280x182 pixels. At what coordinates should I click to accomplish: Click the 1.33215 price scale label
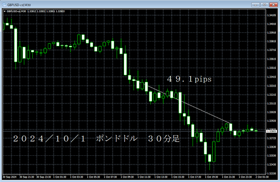[x=272, y=95]
